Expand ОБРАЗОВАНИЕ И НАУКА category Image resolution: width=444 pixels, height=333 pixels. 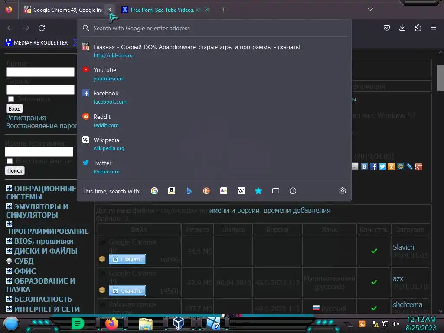pos(9,281)
